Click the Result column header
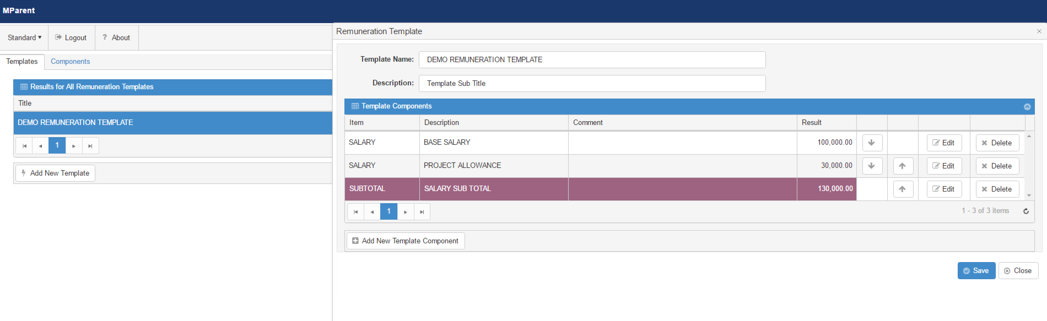 tap(826, 123)
